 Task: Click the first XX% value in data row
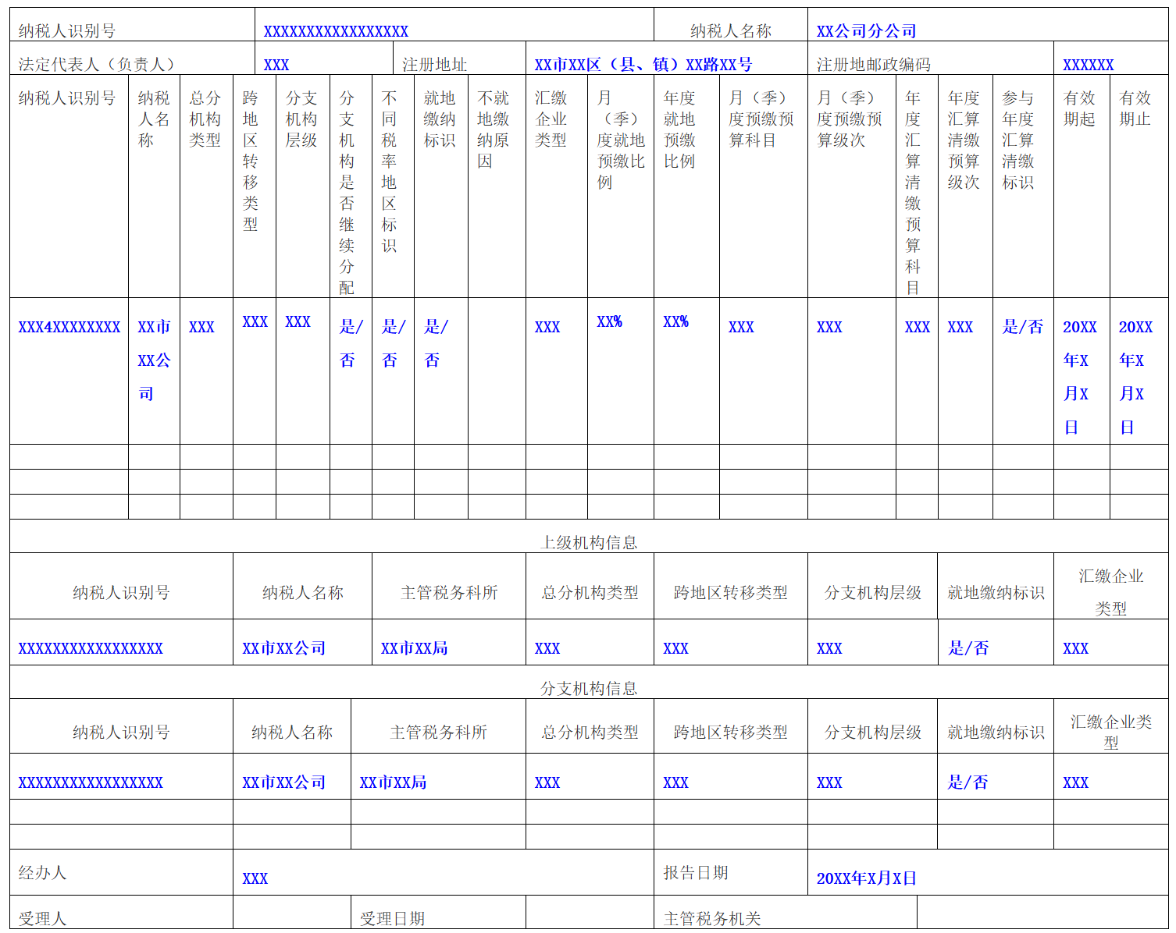point(609,321)
